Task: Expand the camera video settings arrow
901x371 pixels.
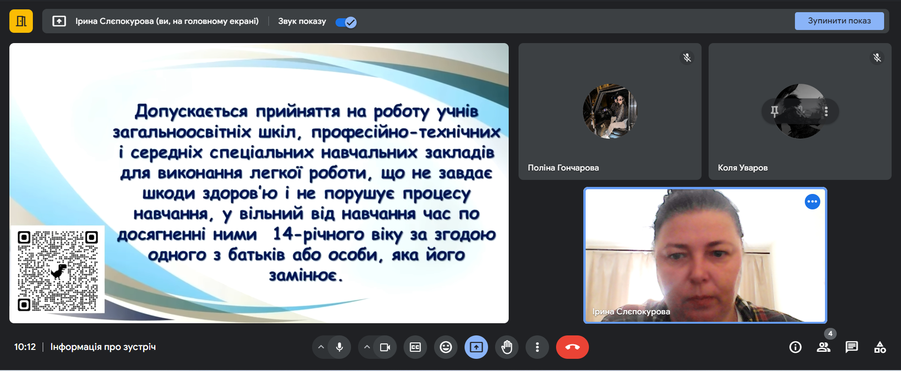Action: tap(367, 347)
